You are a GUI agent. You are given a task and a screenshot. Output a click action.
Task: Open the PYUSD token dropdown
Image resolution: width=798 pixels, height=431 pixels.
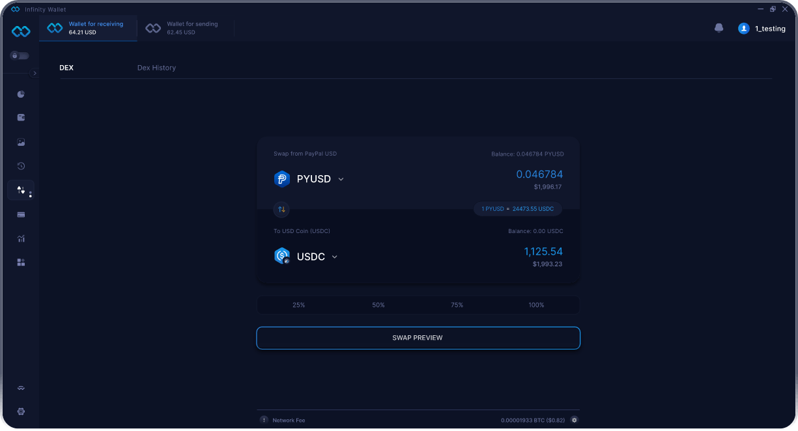pyautogui.click(x=341, y=179)
